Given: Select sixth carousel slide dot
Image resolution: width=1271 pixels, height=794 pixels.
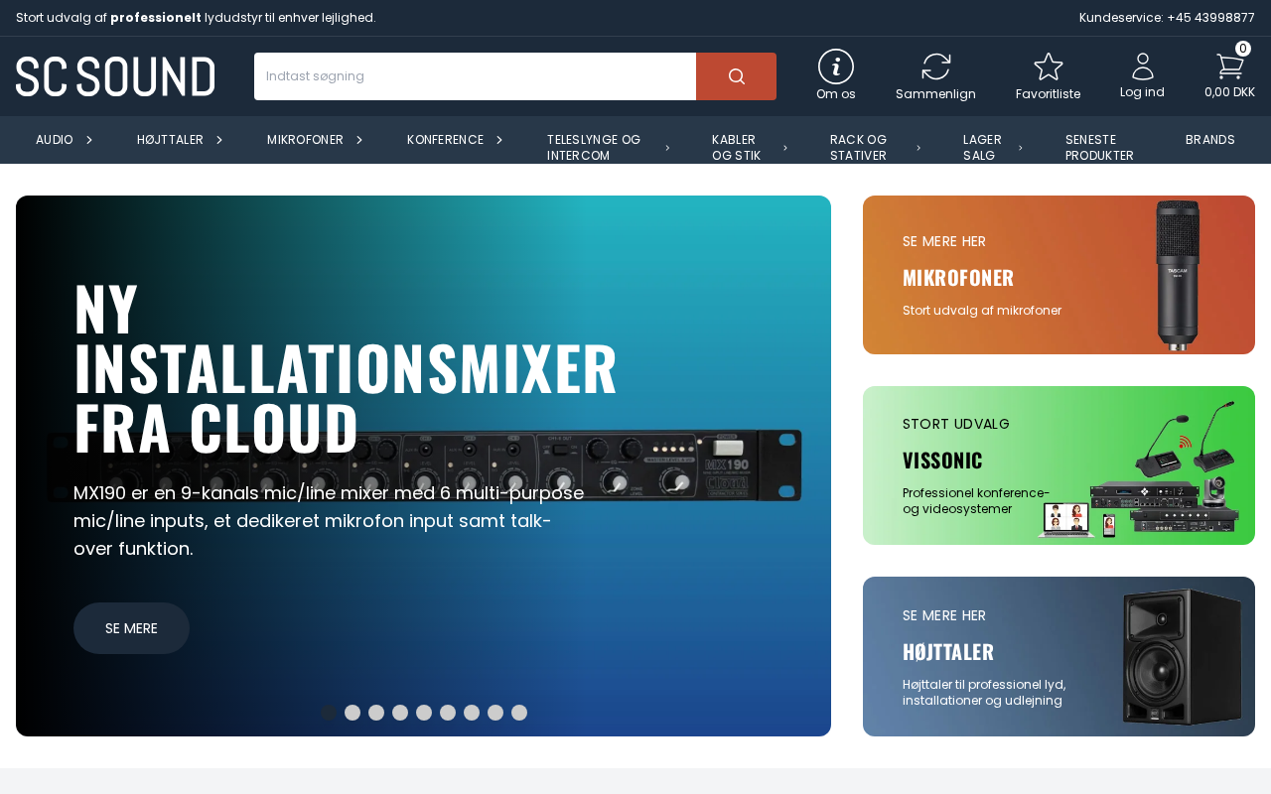Looking at the screenshot, I should point(448,713).
